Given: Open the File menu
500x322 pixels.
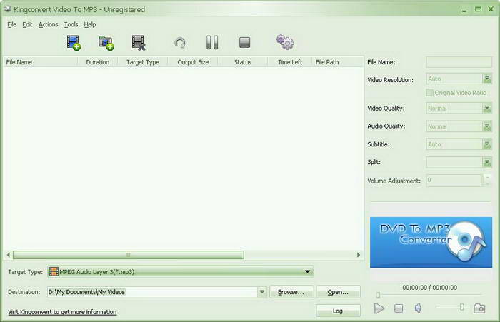Looking at the screenshot, I should (12, 24).
